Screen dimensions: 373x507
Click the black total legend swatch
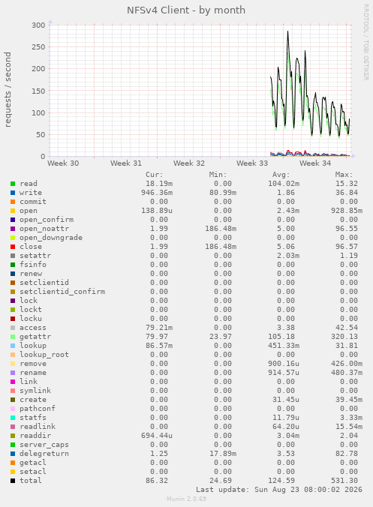(x=13, y=481)
